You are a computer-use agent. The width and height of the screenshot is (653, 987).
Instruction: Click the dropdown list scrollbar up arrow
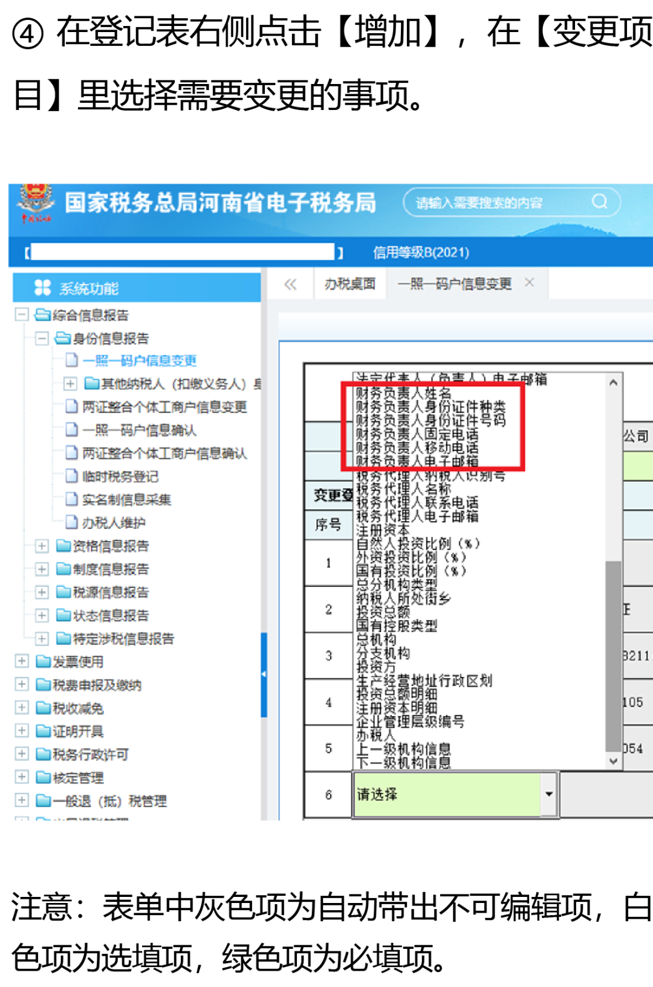click(613, 382)
